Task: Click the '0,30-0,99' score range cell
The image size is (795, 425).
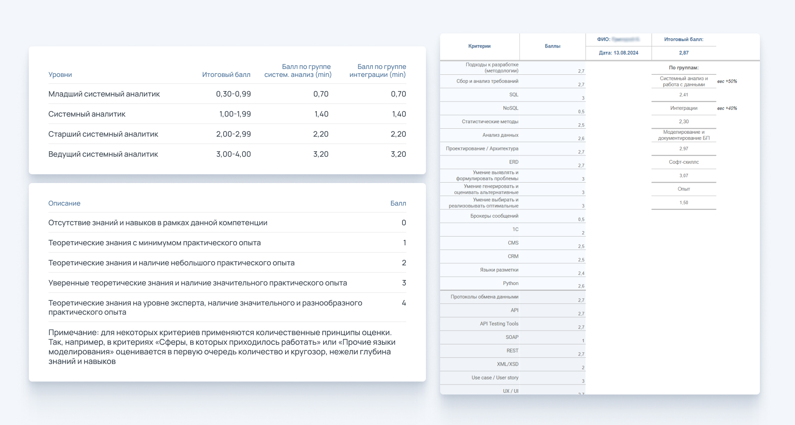Action: 233,94
